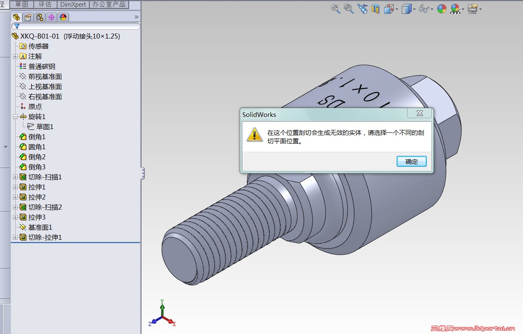
Task: Select the 切除-扫描2 swept cut feature
Action: (x=41, y=207)
